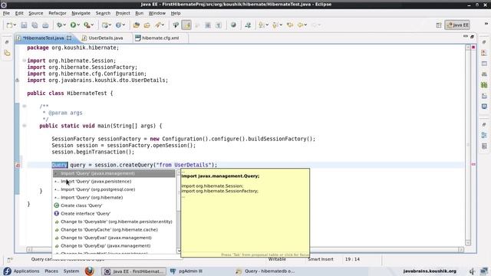
Task: Click the Save All toolbar icon
Action: [x=35, y=25]
